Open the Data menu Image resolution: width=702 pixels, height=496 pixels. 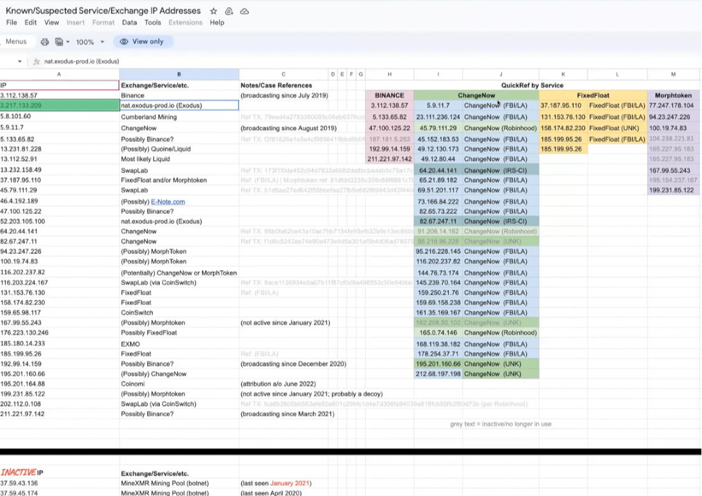coord(129,22)
